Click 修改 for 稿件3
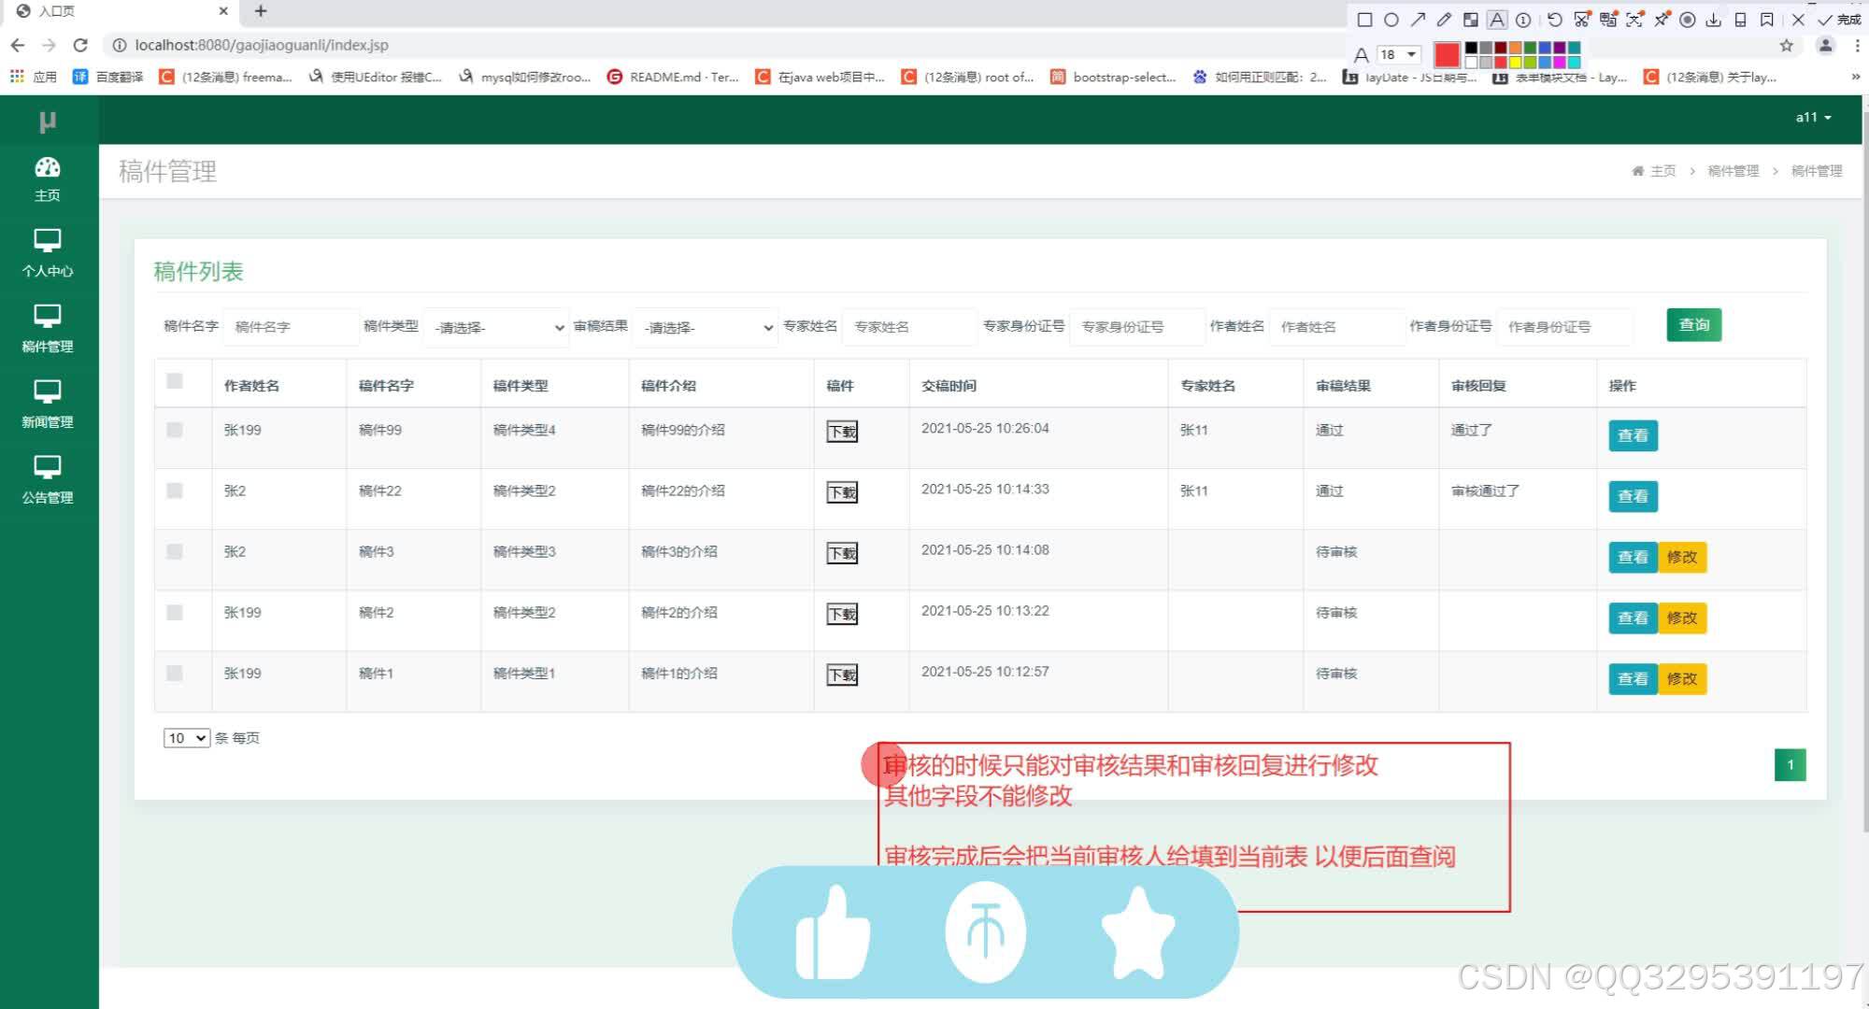The image size is (1869, 1009). [x=1682, y=557]
